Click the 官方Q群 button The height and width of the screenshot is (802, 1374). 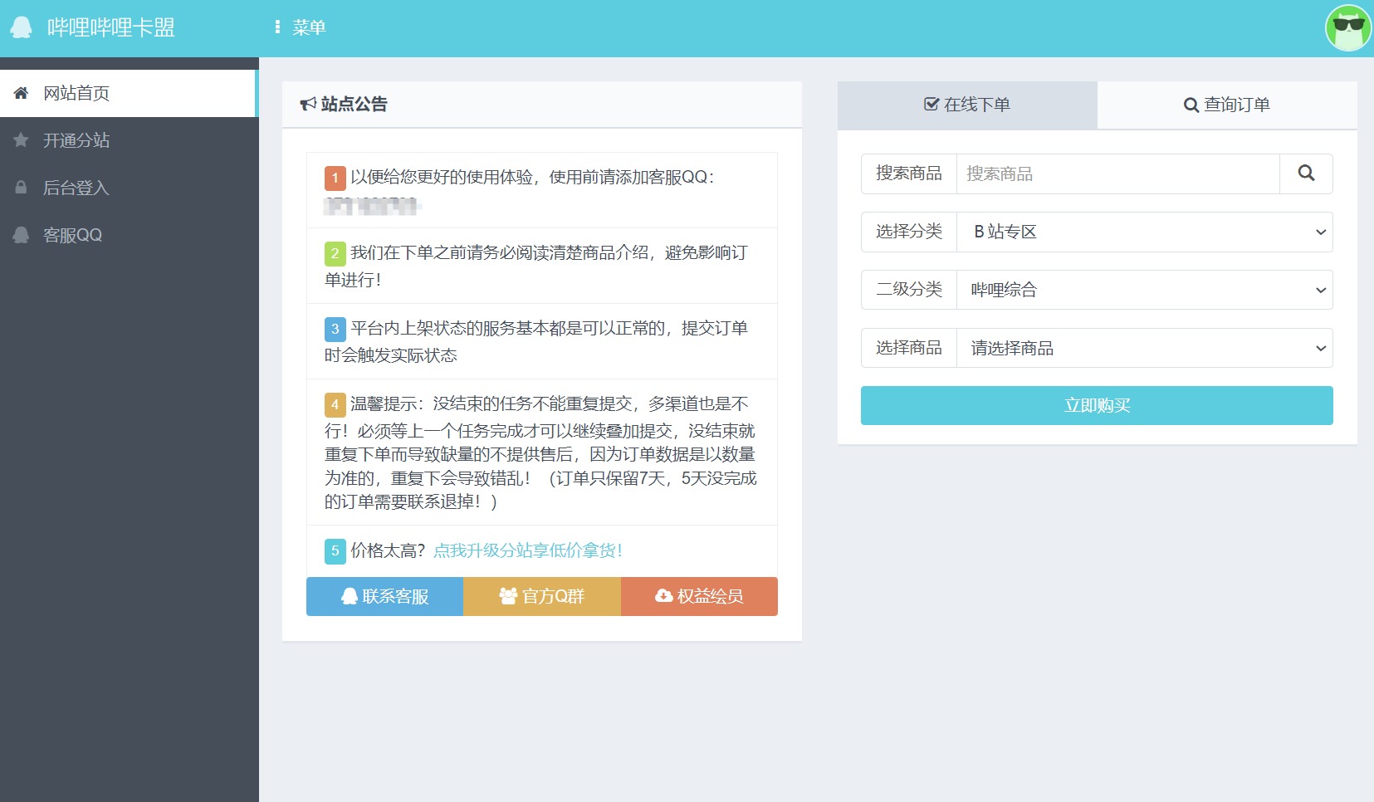tap(542, 596)
